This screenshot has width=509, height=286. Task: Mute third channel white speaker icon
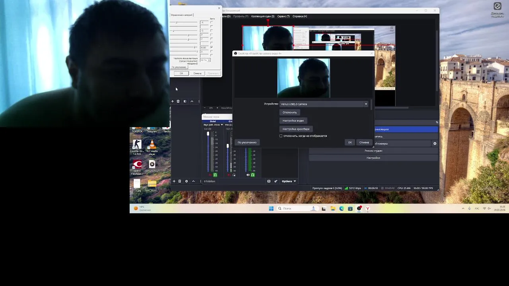pos(248,175)
